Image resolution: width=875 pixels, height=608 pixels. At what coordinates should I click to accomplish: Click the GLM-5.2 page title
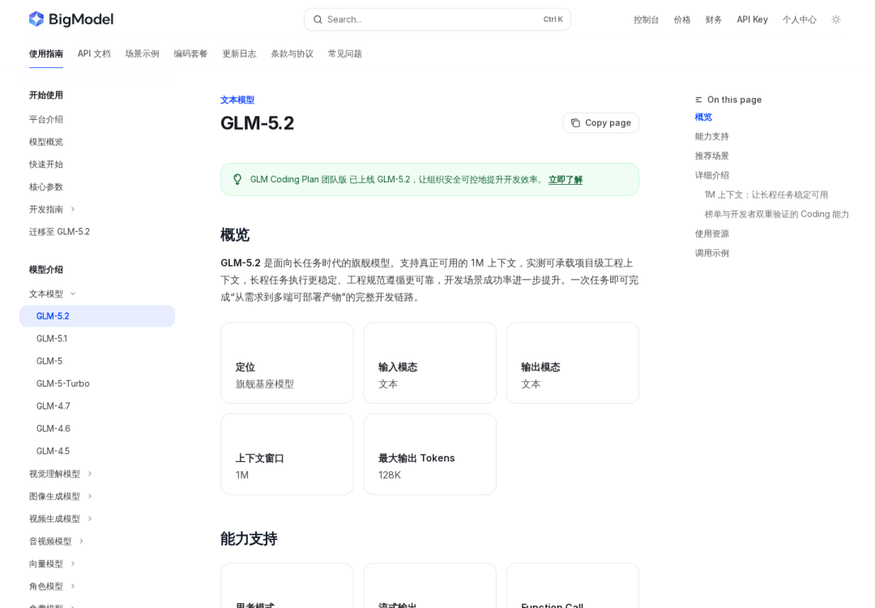pyautogui.click(x=258, y=123)
